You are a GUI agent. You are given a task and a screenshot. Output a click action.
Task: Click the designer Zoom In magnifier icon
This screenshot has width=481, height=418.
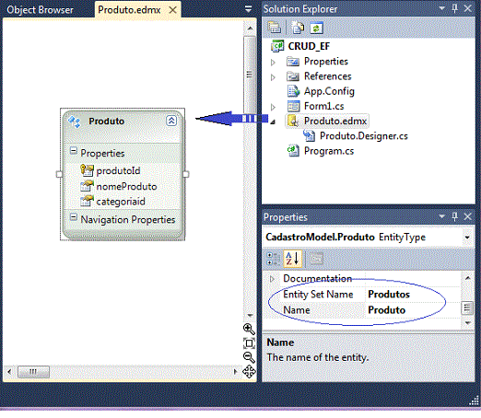point(249,329)
